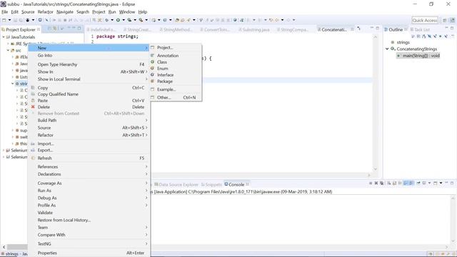Click Project Explorer horizontal scroll left arrow
This screenshot has height=257, width=457.
[4, 247]
